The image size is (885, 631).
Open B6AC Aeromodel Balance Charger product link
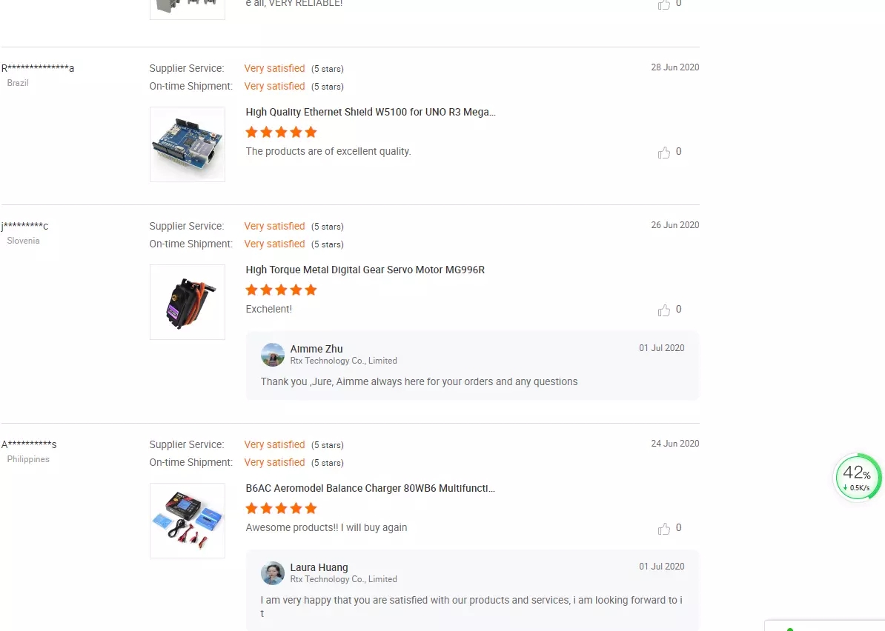tap(371, 488)
